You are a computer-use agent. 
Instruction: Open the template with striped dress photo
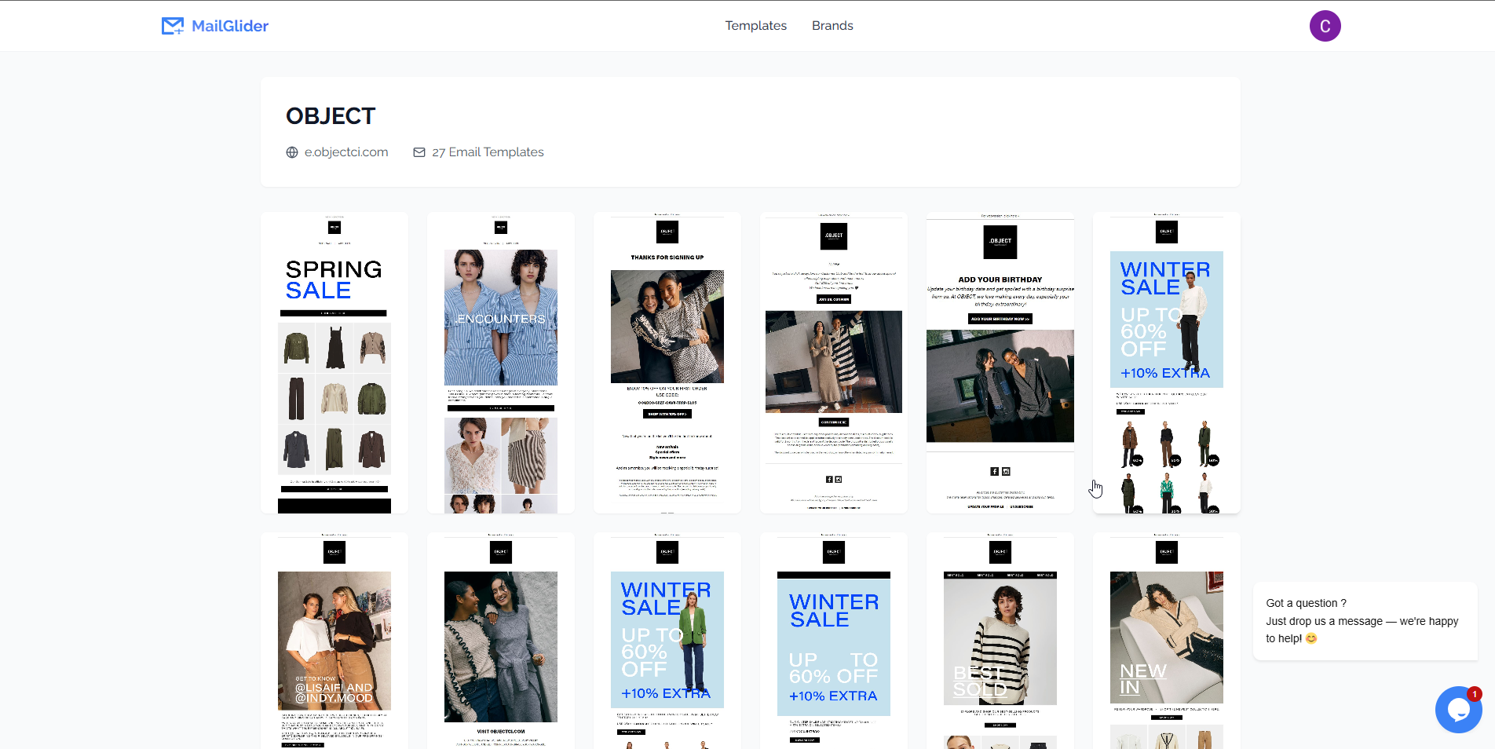tap(834, 363)
